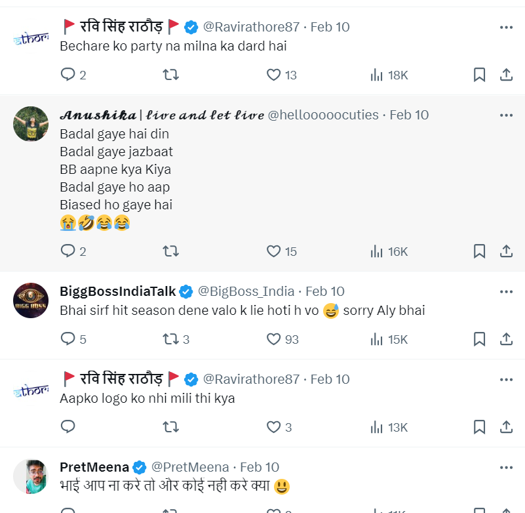Open more options on BiggBossIndiaTalk tweet
Screen dimensions: 525x513
(x=506, y=291)
